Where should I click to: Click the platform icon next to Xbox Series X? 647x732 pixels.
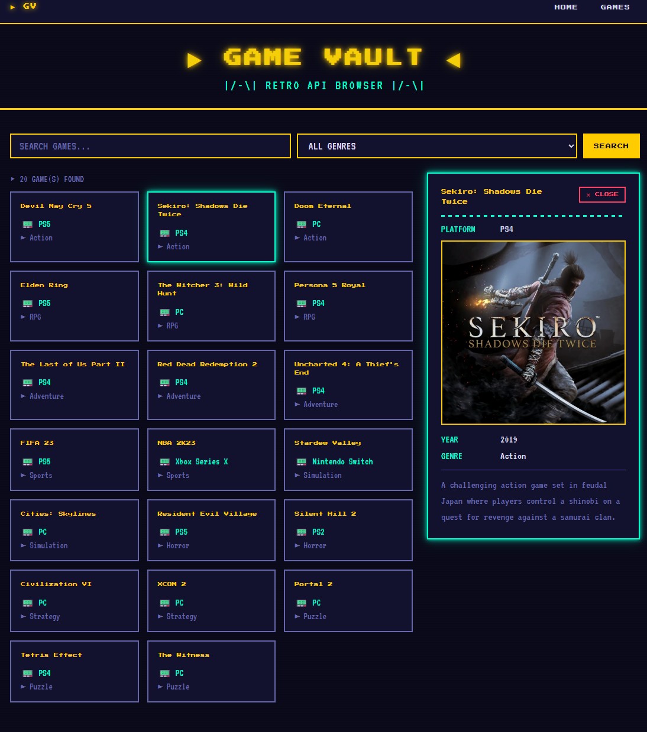(x=164, y=462)
